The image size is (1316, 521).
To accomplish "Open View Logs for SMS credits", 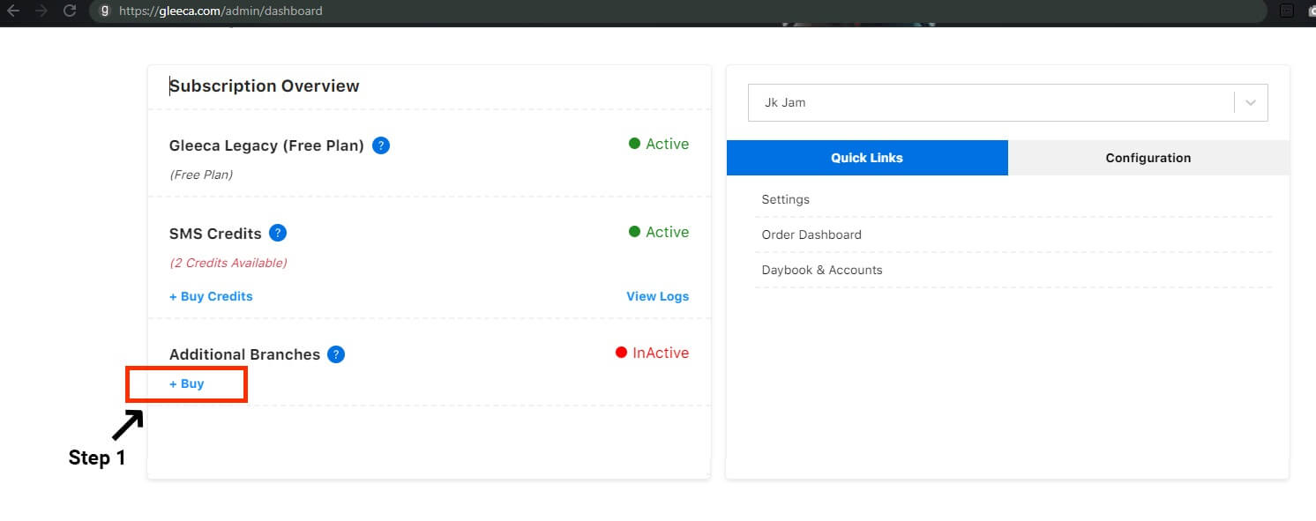I will click(657, 296).
